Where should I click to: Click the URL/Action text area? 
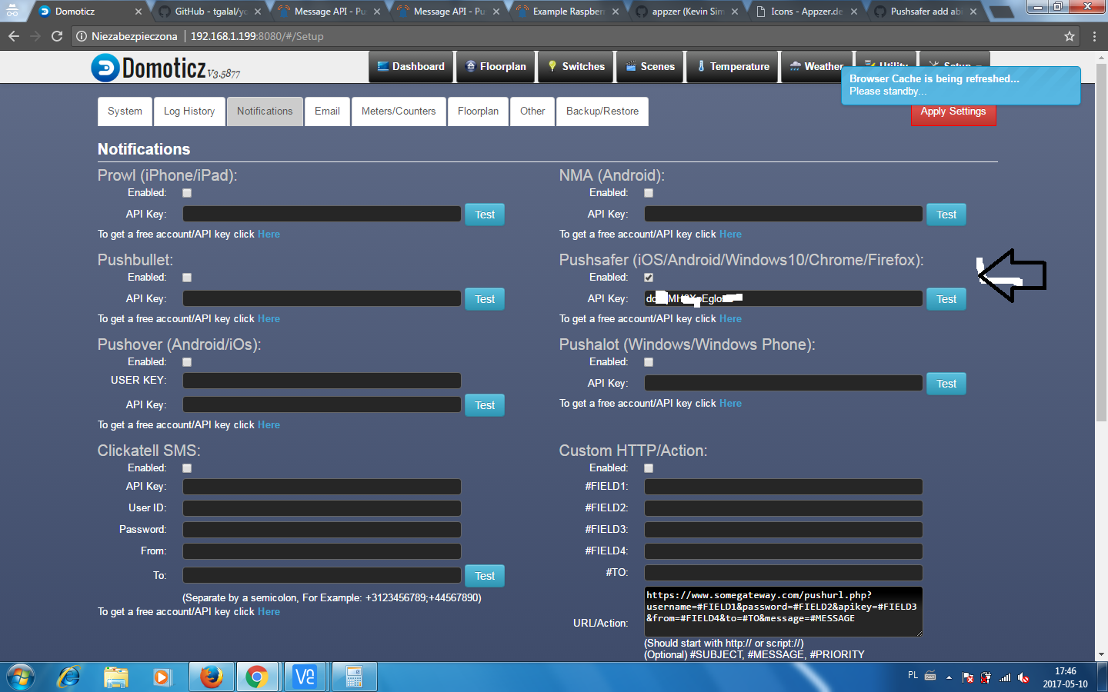point(783,611)
